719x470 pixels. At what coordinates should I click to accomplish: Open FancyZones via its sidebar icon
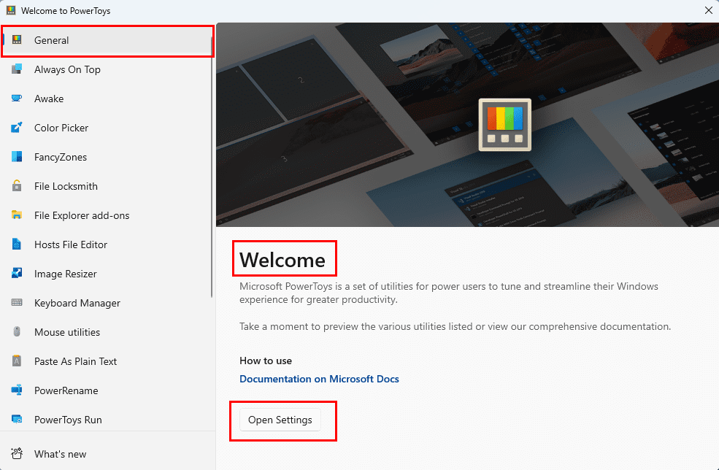point(17,157)
